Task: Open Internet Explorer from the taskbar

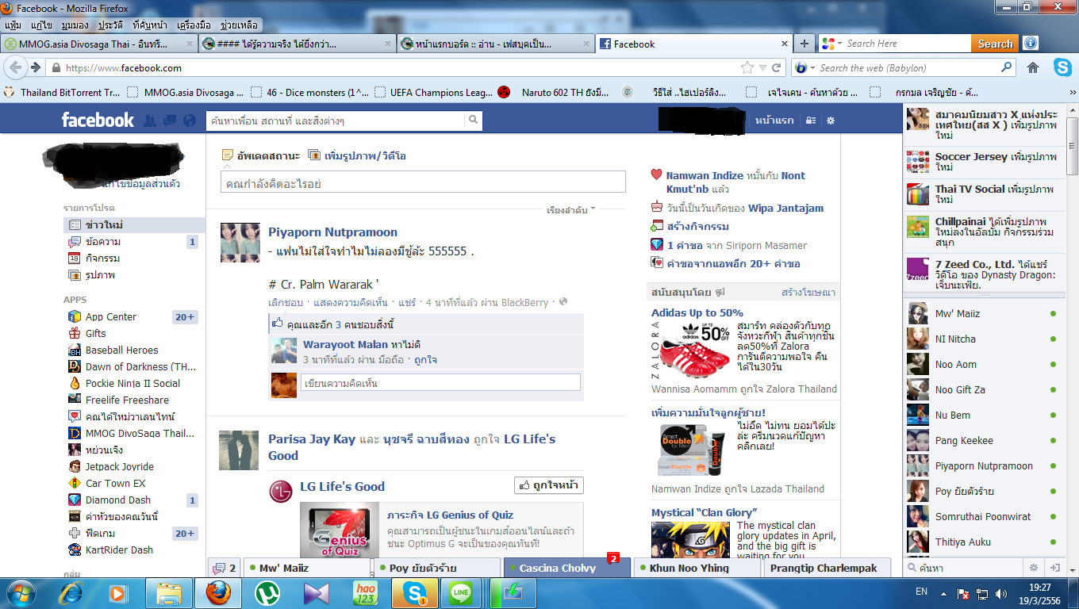Action: coord(71,592)
